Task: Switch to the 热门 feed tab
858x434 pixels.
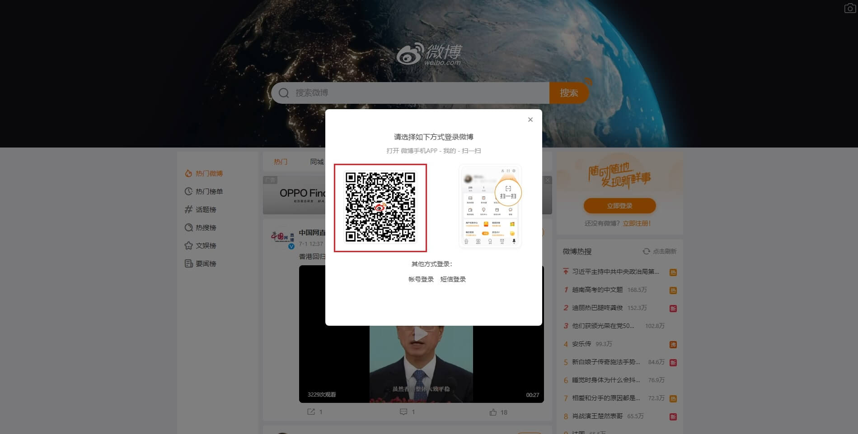Action: click(281, 162)
